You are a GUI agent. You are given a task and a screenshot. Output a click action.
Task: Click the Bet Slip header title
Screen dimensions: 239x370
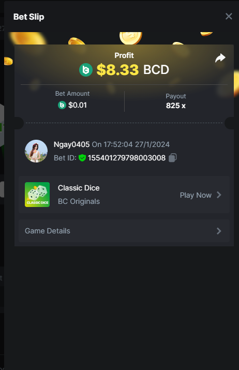point(29,17)
